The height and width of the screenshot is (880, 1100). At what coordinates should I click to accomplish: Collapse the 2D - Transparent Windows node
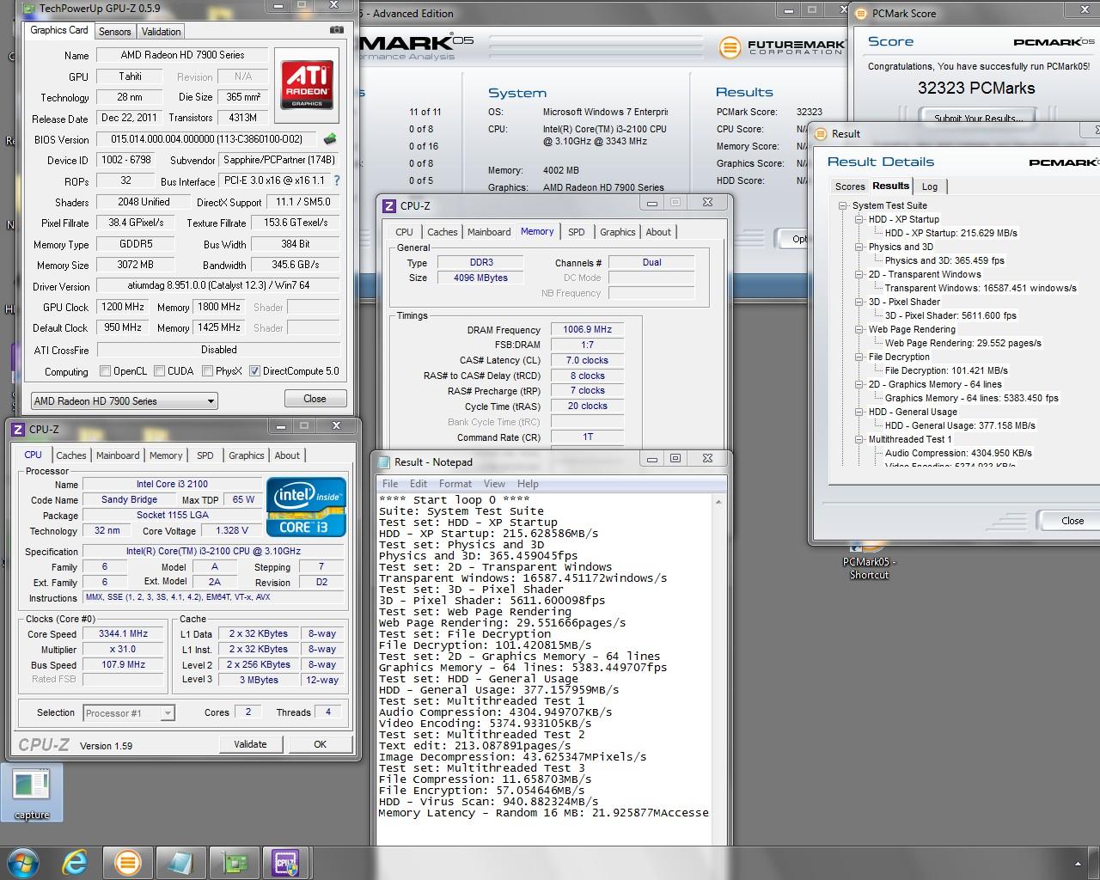(x=859, y=274)
